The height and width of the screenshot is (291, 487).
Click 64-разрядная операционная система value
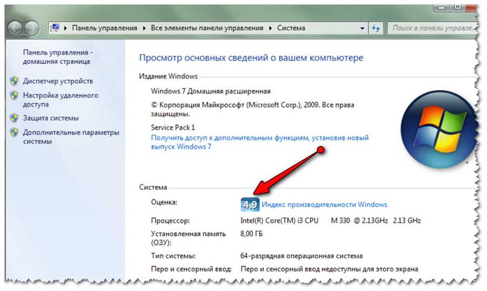[x=301, y=256]
